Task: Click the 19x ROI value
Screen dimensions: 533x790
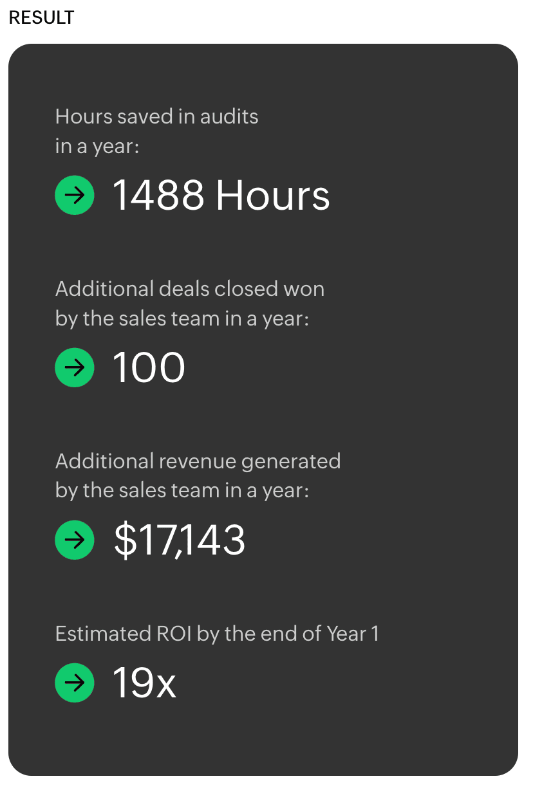Action: point(144,683)
